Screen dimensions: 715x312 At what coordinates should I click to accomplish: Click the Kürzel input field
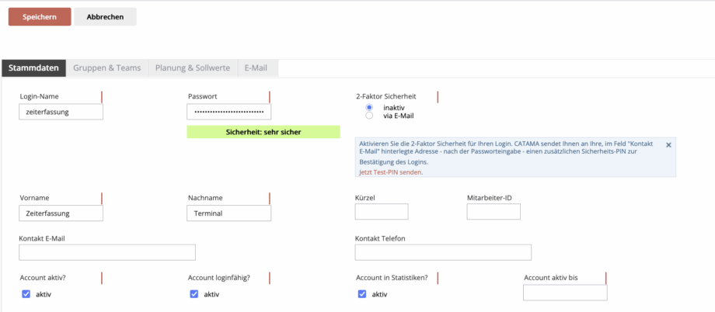[x=382, y=212]
